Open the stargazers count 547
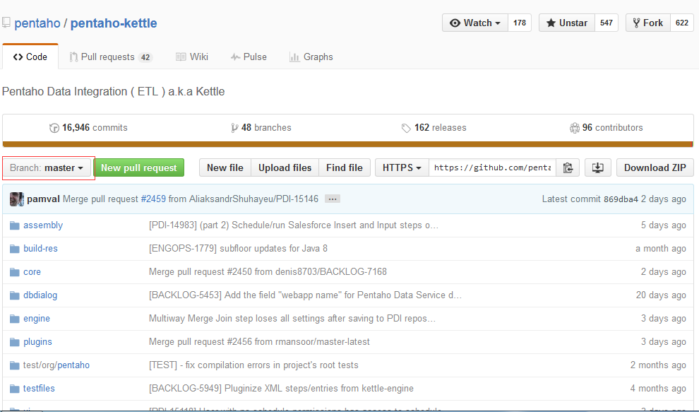 pos(607,23)
